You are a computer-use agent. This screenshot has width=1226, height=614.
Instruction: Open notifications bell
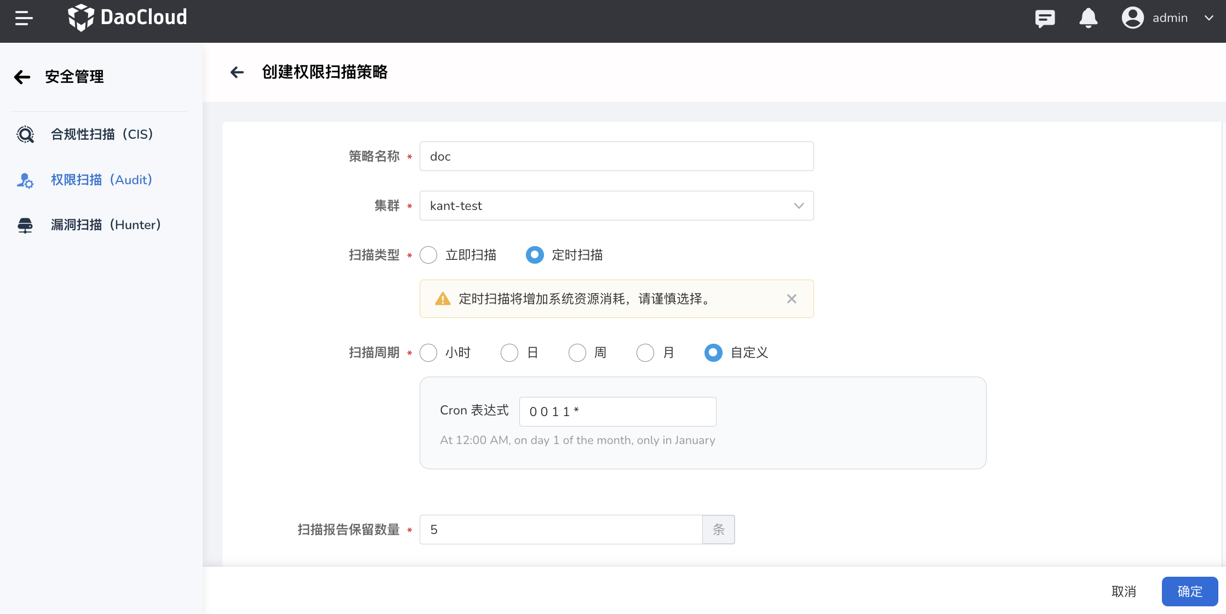pyautogui.click(x=1088, y=18)
